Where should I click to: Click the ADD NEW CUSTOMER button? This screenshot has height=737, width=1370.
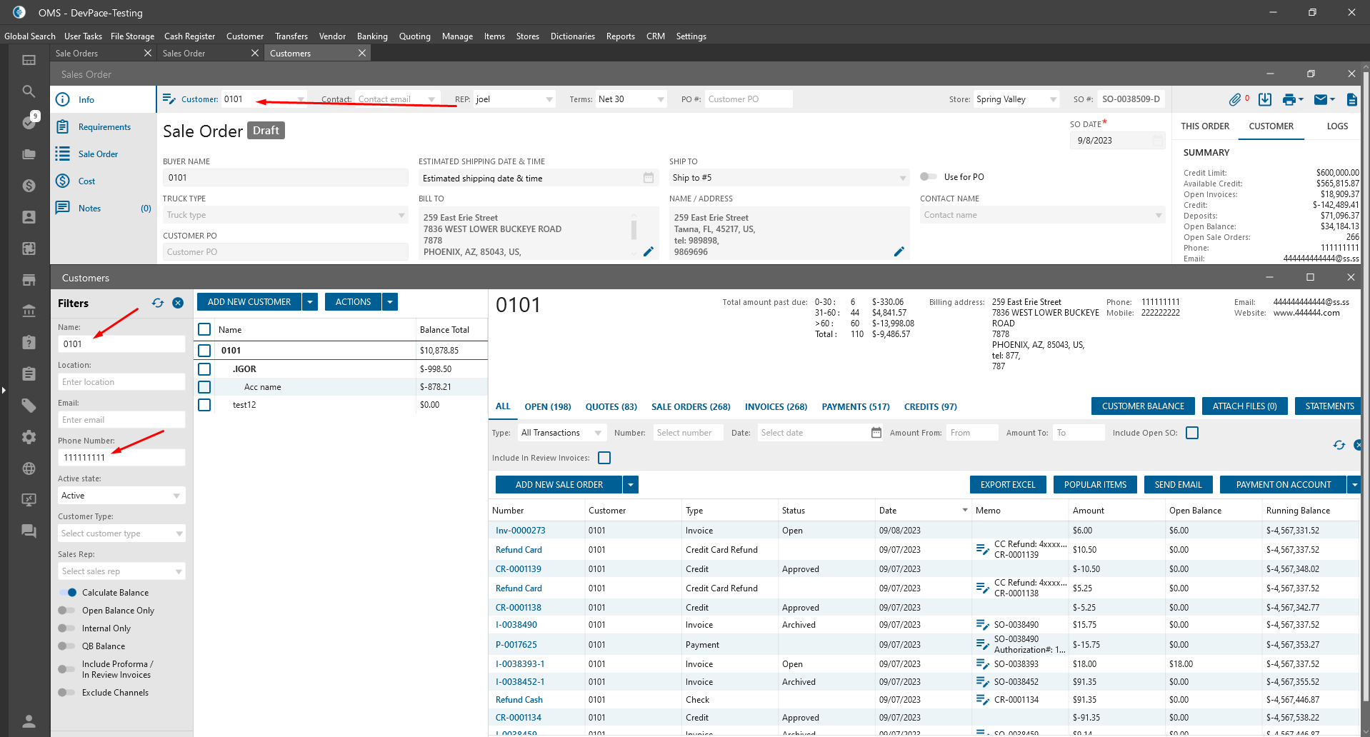(249, 302)
